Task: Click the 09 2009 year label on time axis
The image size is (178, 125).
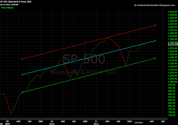Action: [x=8, y=122]
